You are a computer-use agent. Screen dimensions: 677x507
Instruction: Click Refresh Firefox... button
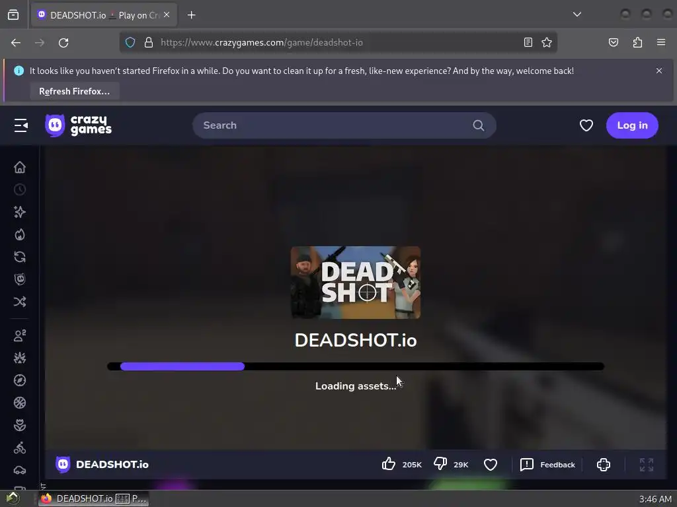click(74, 91)
